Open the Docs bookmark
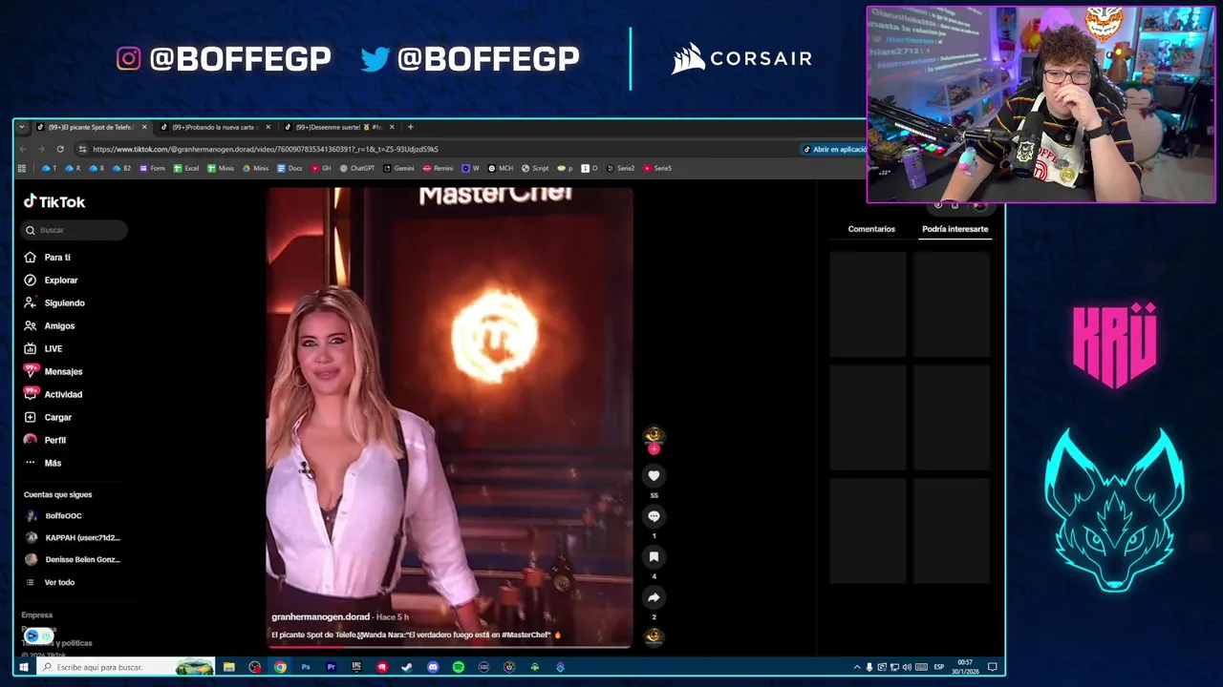 click(290, 168)
